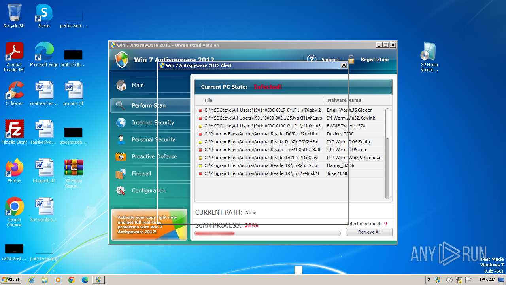The image size is (506, 285).
Task: Open Acrobat Reader DC shortcut
Action: tap(14, 57)
